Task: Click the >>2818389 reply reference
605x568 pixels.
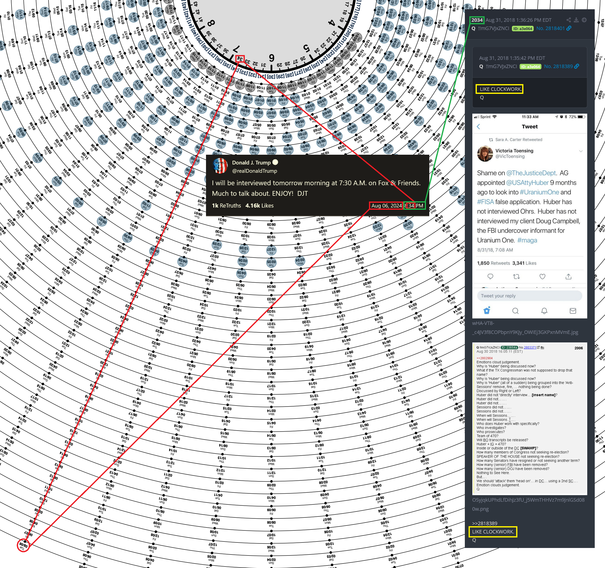Action: (485, 523)
